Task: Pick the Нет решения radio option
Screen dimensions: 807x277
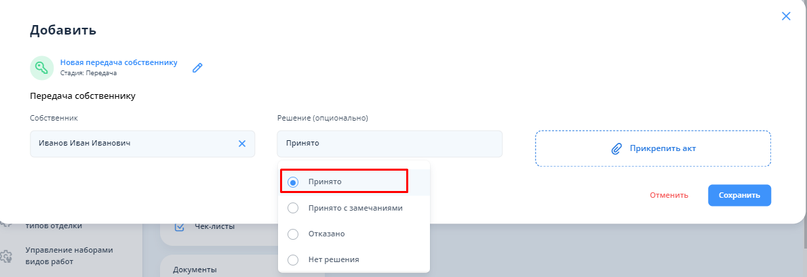Action: click(293, 259)
